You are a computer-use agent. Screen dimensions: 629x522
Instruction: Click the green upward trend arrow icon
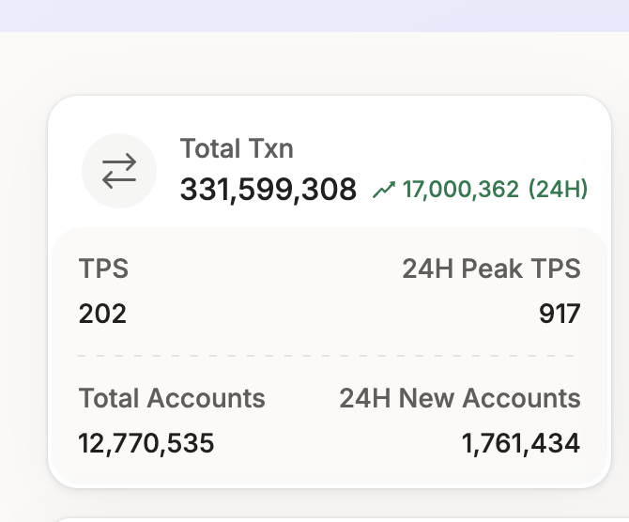click(384, 190)
